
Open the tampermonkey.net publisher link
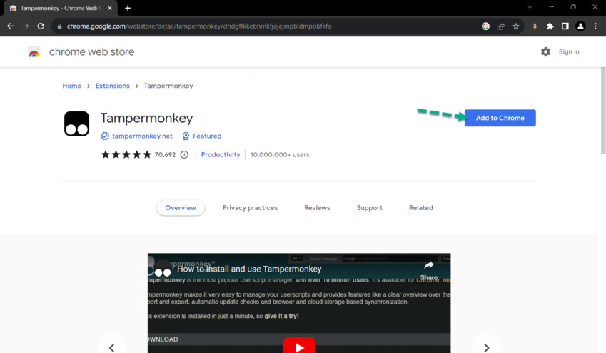pyautogui.click(x=142, y=136)
